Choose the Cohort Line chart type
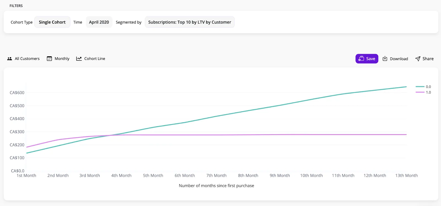Screen dimensions: 441x206 pos(91,59)
